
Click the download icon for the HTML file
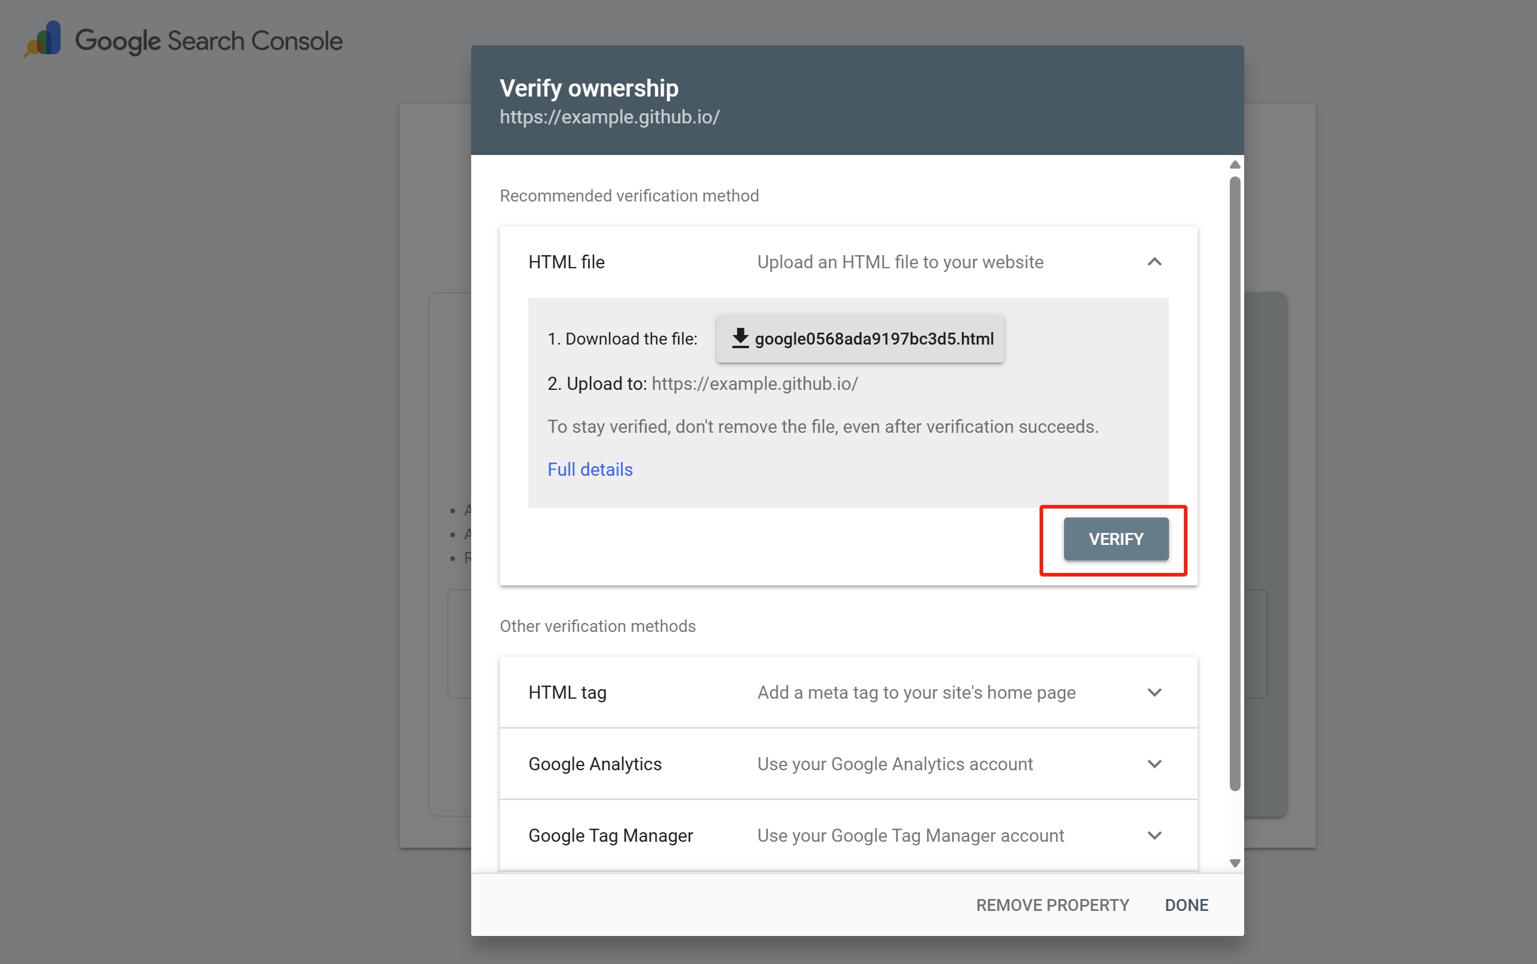[740, 338]
